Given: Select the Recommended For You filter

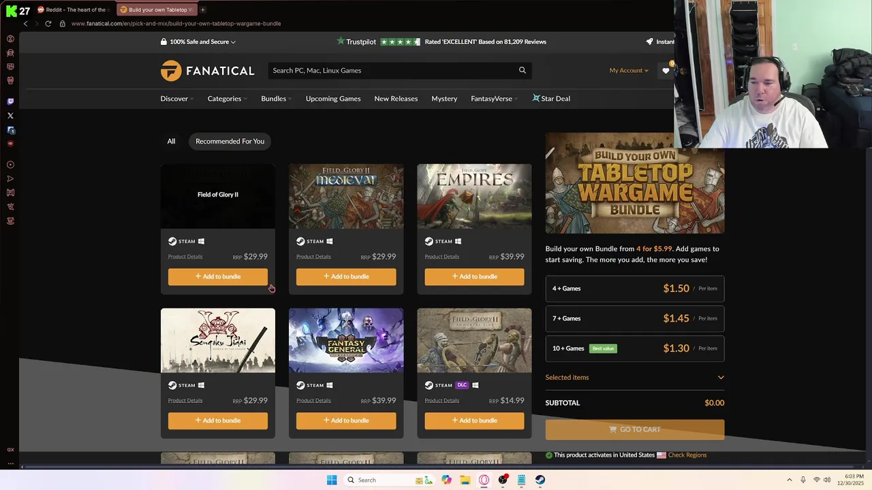Looking at the screenshot, I should [230, 141].
